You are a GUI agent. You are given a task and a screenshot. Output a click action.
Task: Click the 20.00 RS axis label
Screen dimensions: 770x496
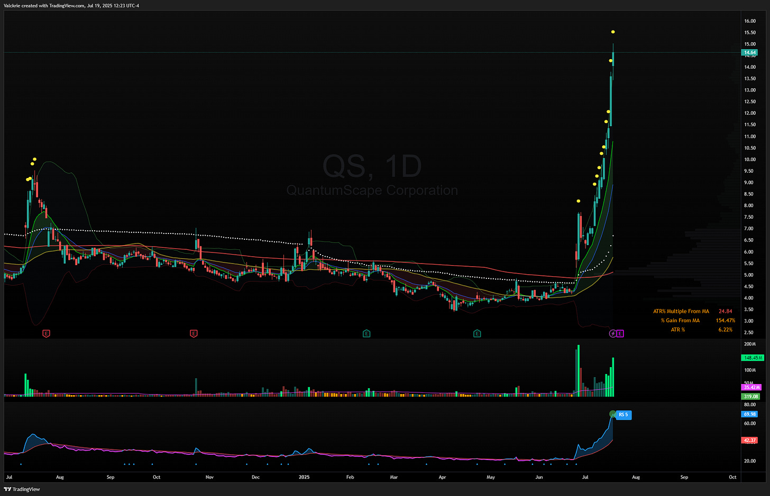pos(749,461)
